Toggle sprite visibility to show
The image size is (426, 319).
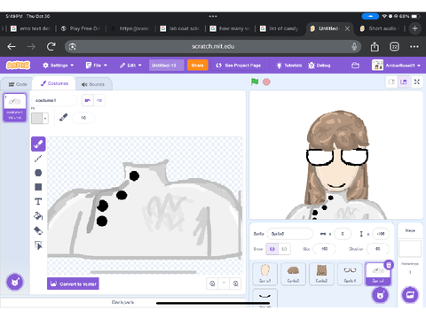coord(272,249)
